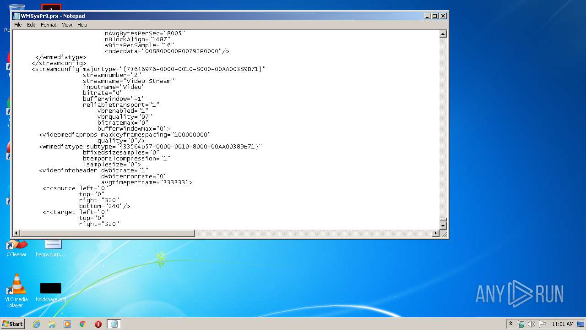Select the Notepad taskbar button
586x330 pixels.
click(114, 324)
